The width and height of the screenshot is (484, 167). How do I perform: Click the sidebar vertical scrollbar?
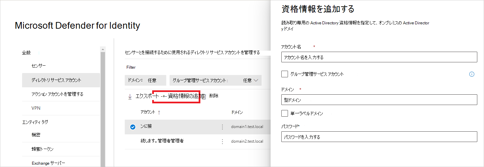[x=103, y=107]
